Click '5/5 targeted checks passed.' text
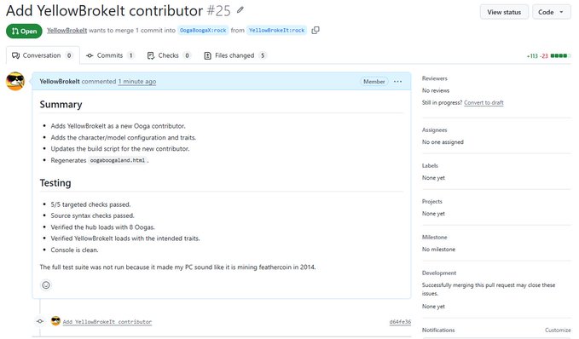The width and height of the screenshot is (579, 339). [x=91, y=204]
